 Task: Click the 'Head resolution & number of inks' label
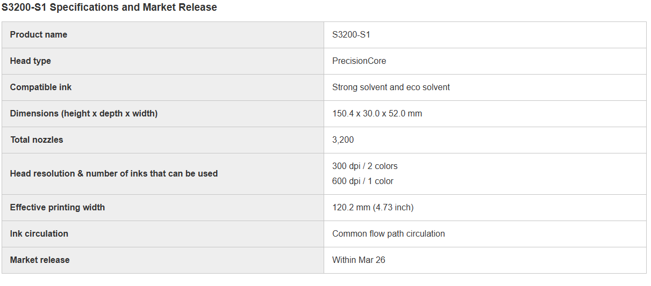point(114,174)
